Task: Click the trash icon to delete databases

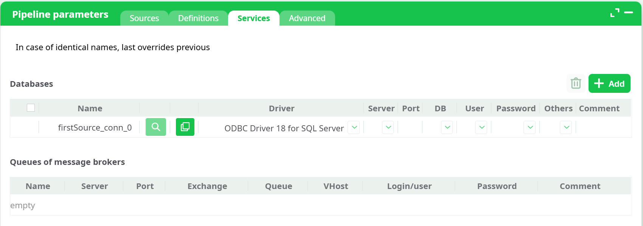Action: point(576,83)
